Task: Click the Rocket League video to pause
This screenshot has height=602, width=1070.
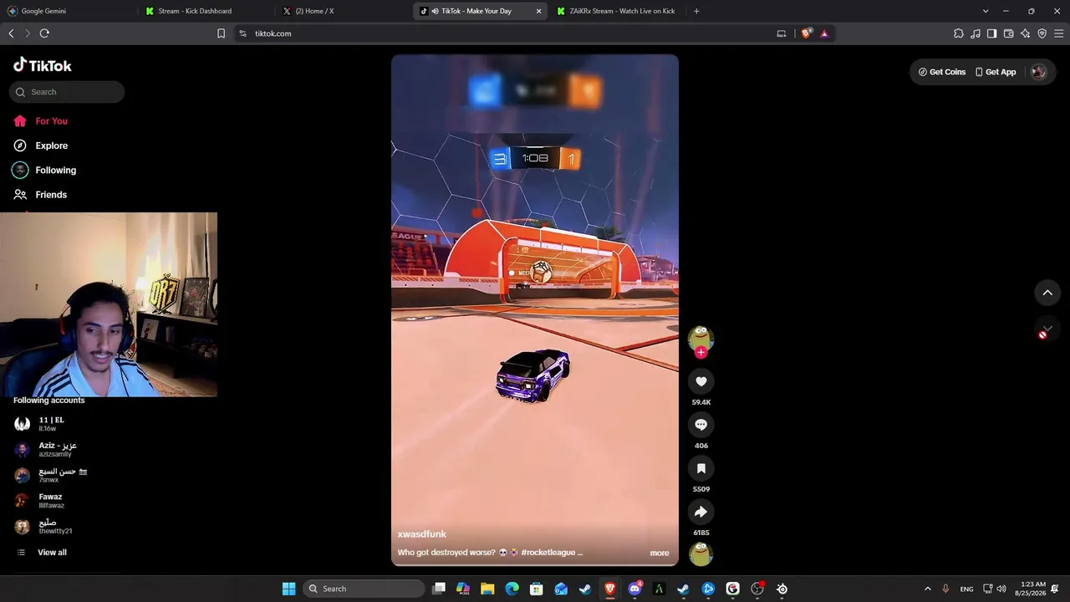Action: click(535, 310)
